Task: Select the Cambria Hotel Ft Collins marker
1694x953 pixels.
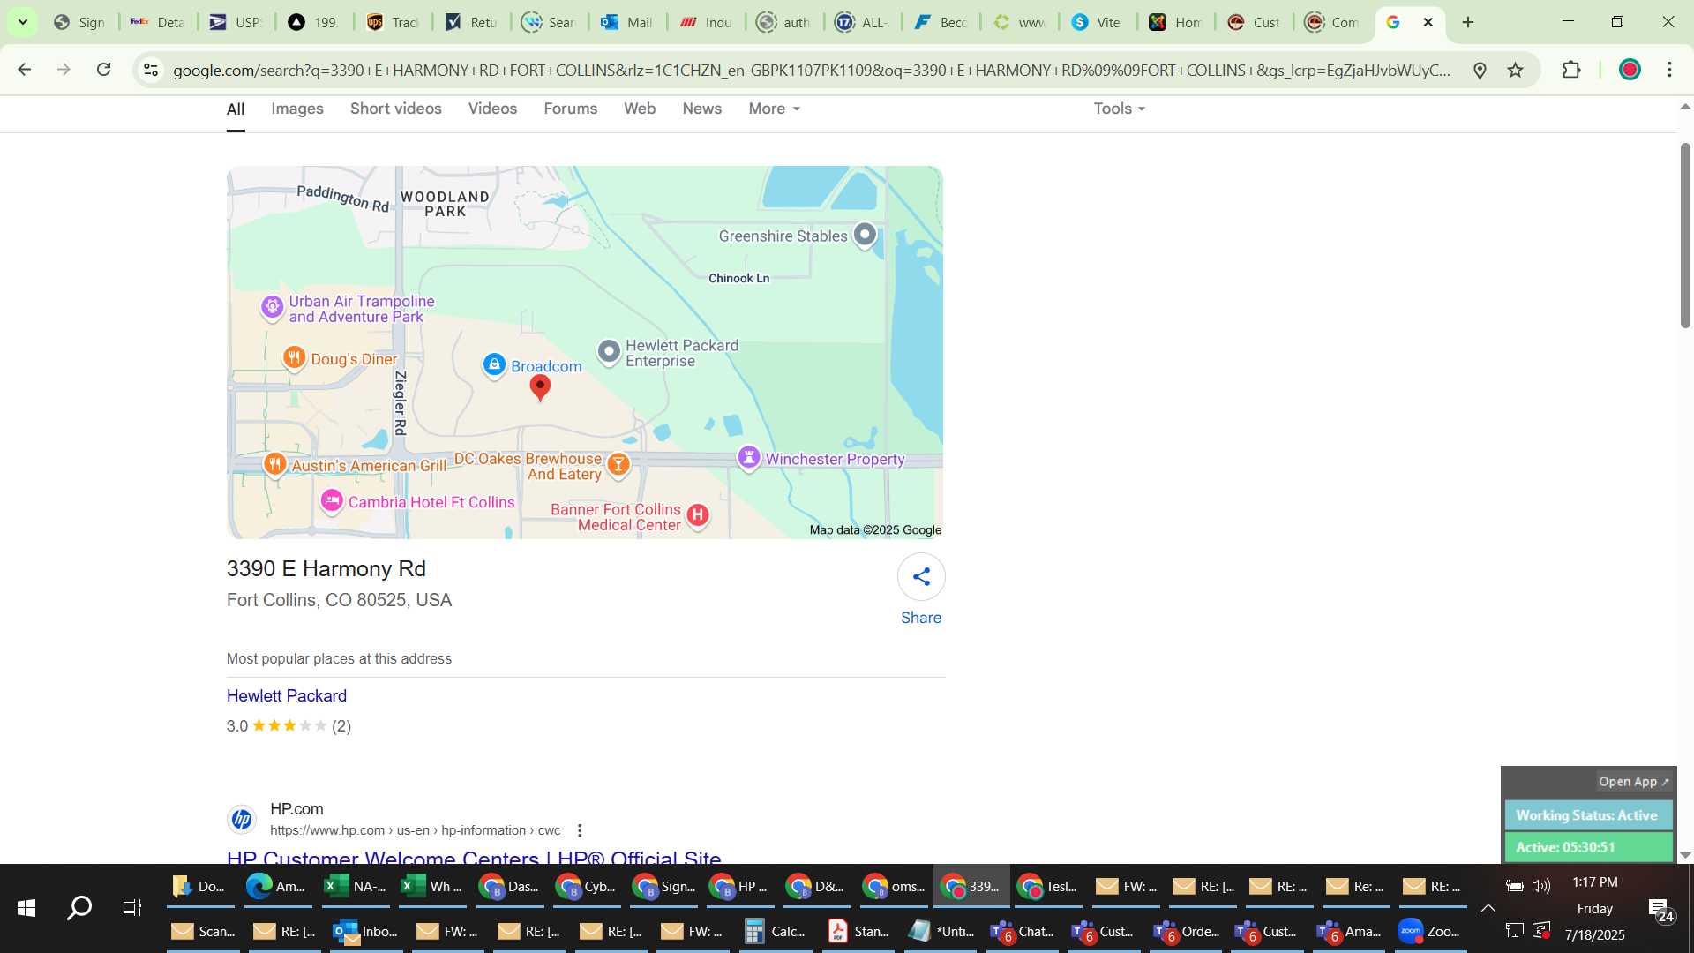Action: pos(332,501)
